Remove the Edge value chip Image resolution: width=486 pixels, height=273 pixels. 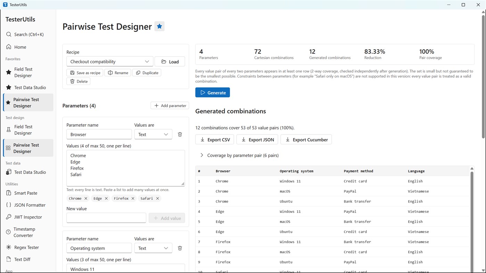click(x=106, y=198)
